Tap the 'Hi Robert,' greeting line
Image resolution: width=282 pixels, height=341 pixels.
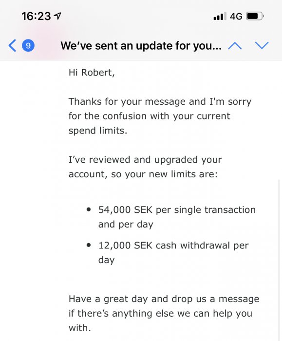pos(92,73)
